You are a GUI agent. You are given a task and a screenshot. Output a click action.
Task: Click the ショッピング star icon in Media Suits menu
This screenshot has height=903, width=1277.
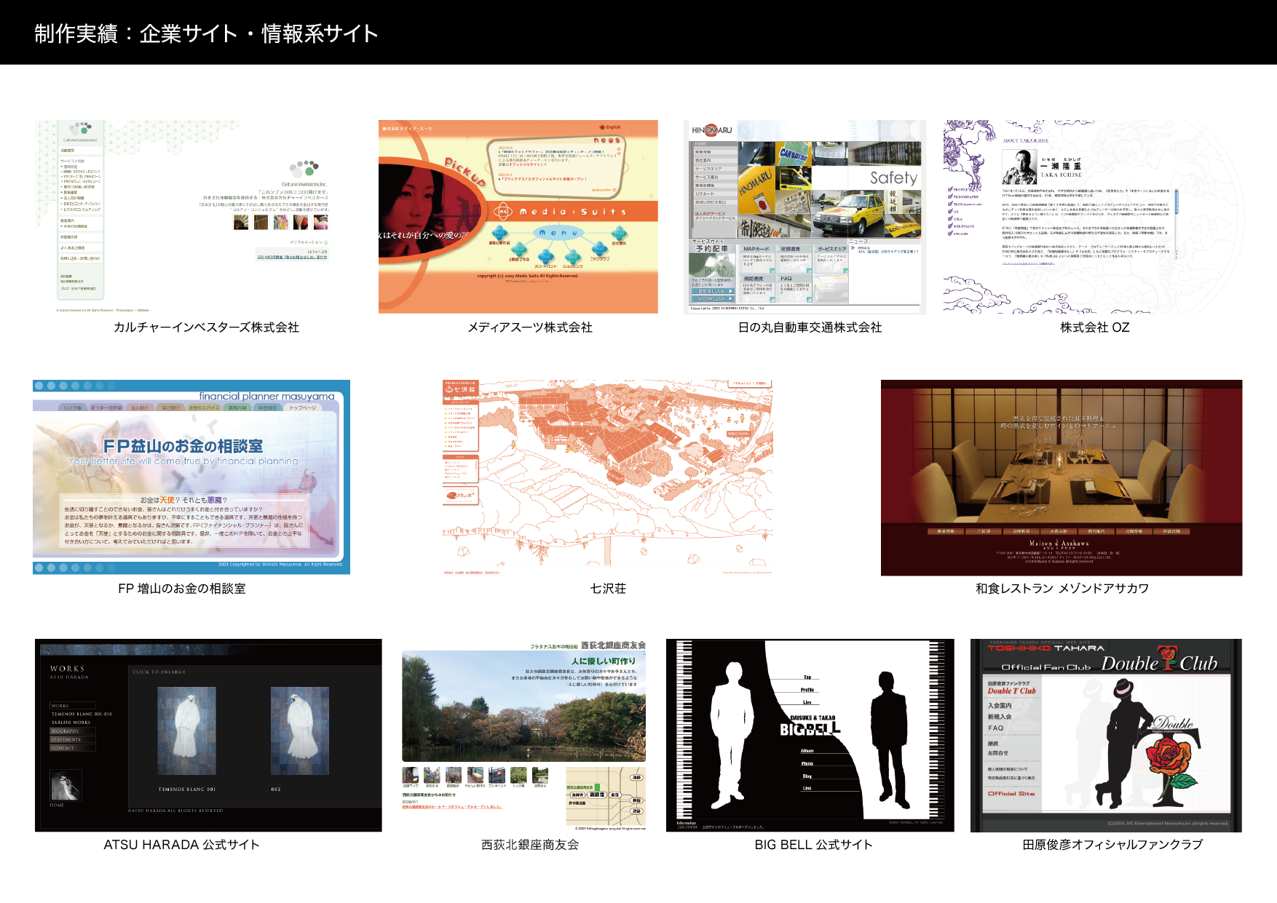coord(573,257)
